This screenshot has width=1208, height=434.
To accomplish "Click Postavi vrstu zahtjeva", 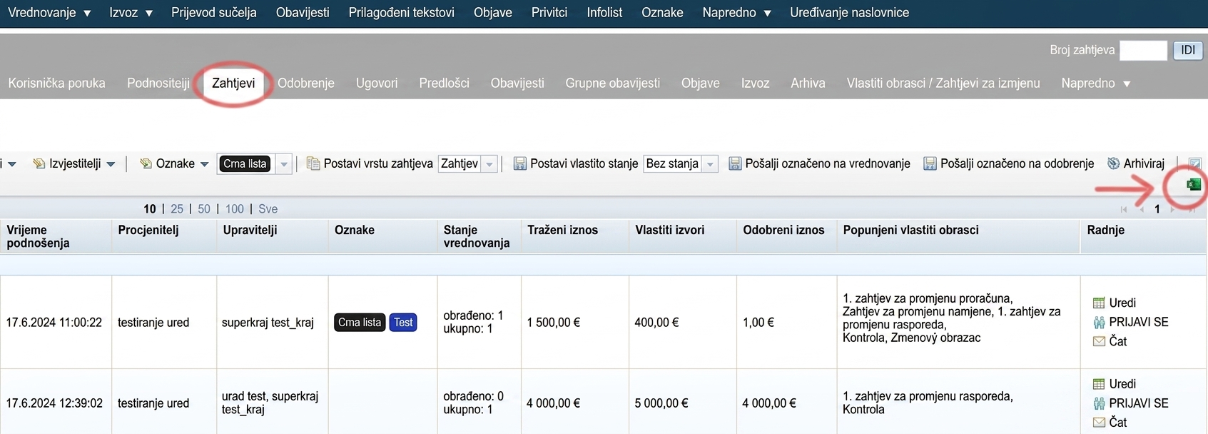I will 378,163.
